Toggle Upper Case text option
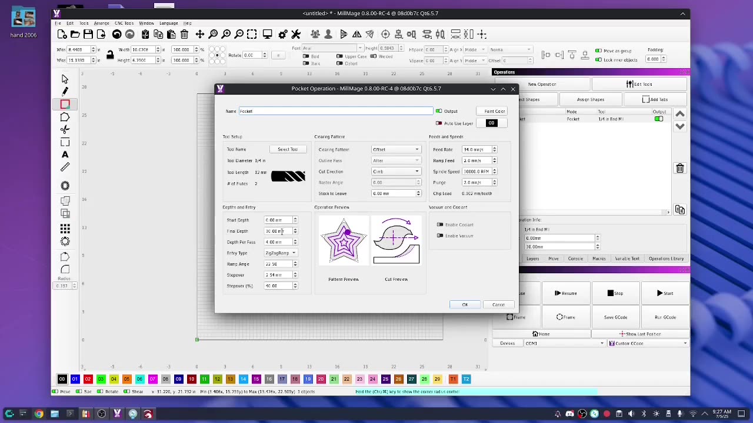Image resolution: width=753 pixels, height=423 pixels. tap(339, 56)
